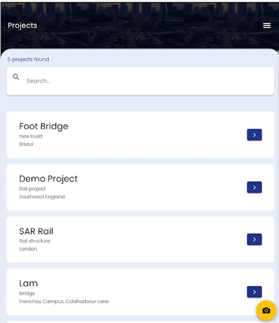
Task: Select the Lam project title
Action: [28, 284]
